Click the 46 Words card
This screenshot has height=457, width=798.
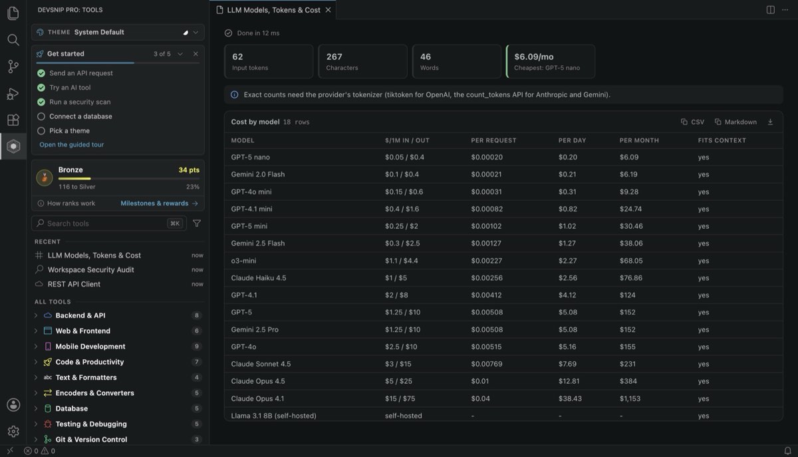point(457,61)
